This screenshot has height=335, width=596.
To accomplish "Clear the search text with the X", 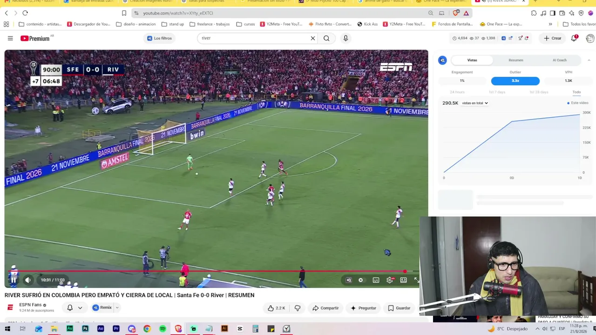I will [x=313, y=38].
